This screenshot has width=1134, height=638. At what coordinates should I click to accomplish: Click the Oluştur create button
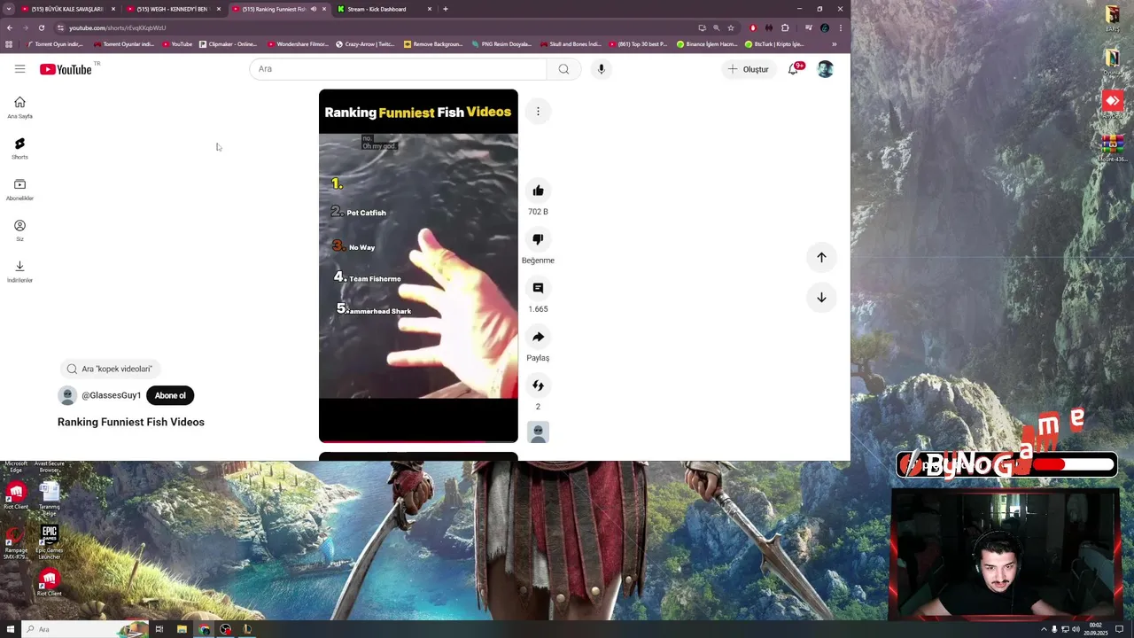(x=748, y=69)
